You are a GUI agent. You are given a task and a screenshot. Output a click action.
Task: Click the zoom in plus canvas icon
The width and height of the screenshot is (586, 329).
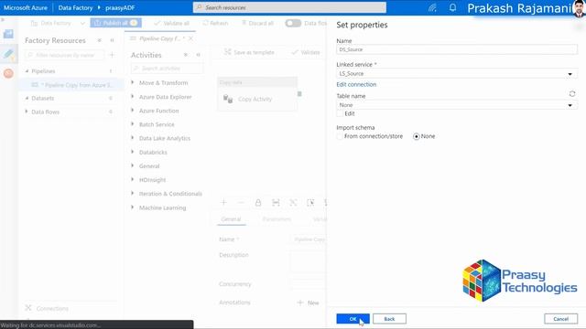point(223,203)
